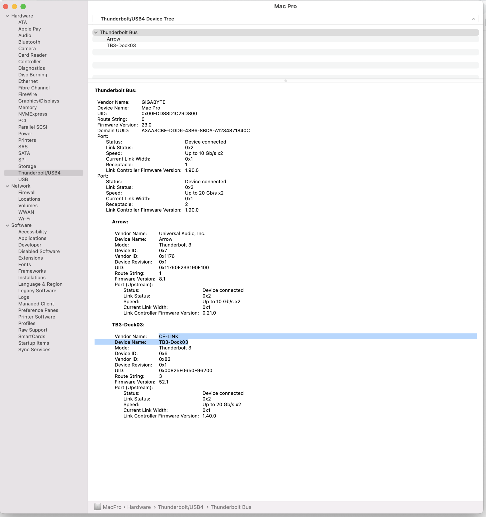Open Profiles under Software
The height and width of the screenshot is (517, 486).
[x=27, y=323]
